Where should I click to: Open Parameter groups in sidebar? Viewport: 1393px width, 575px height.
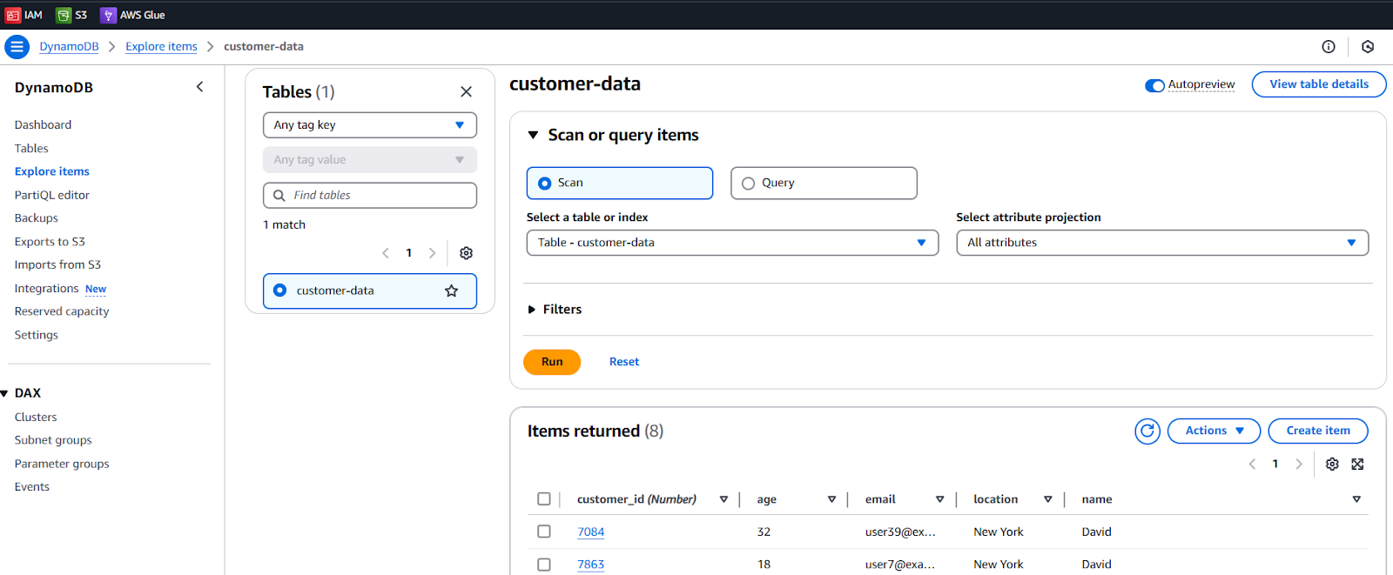click(x=62, y=464)
